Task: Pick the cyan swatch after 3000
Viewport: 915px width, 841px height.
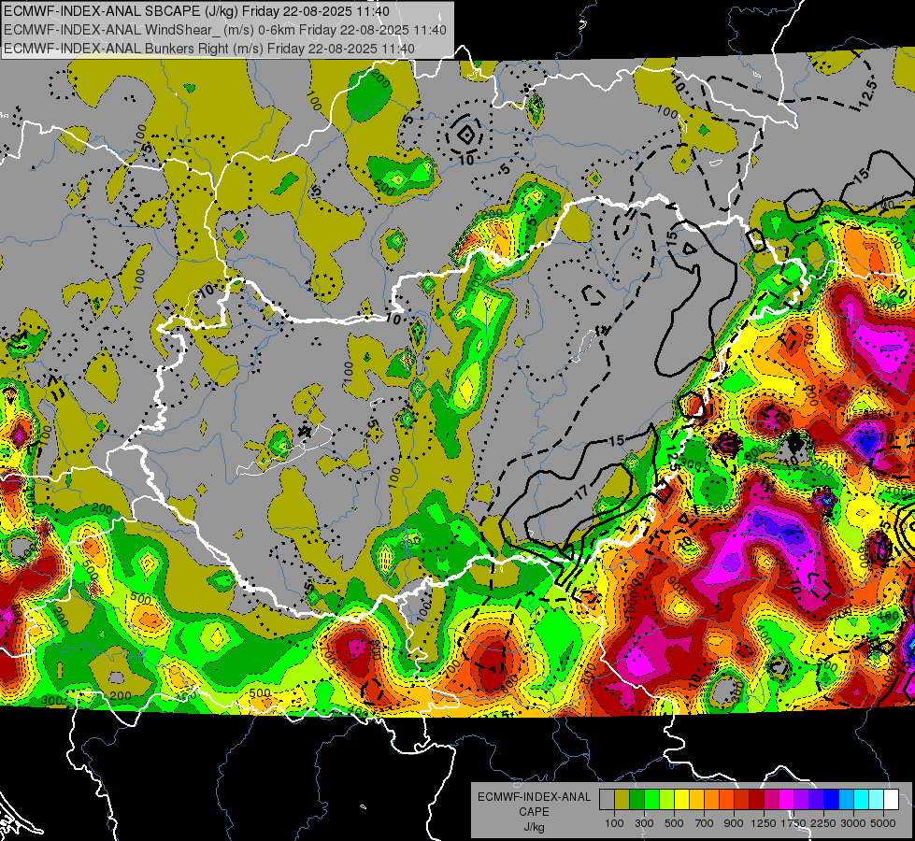Action: click(x=862, y=800)
